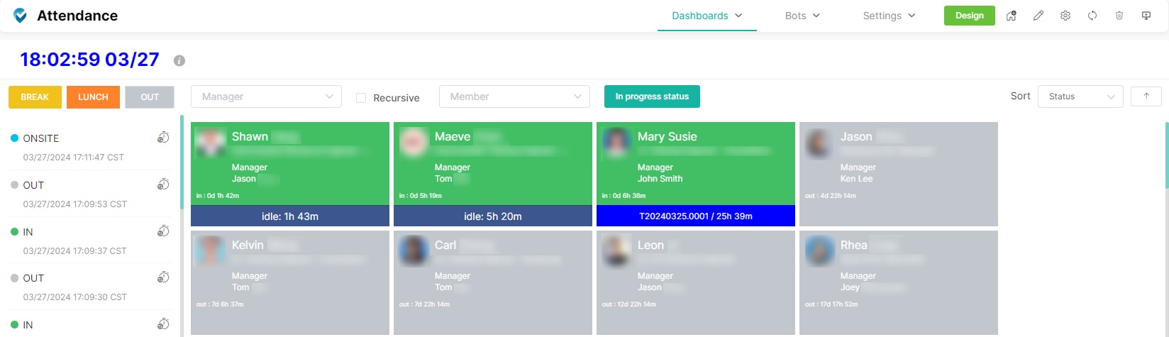Click the presentation screen icon
Viewport: 1169px width, 337px height.
point(1146,16)
